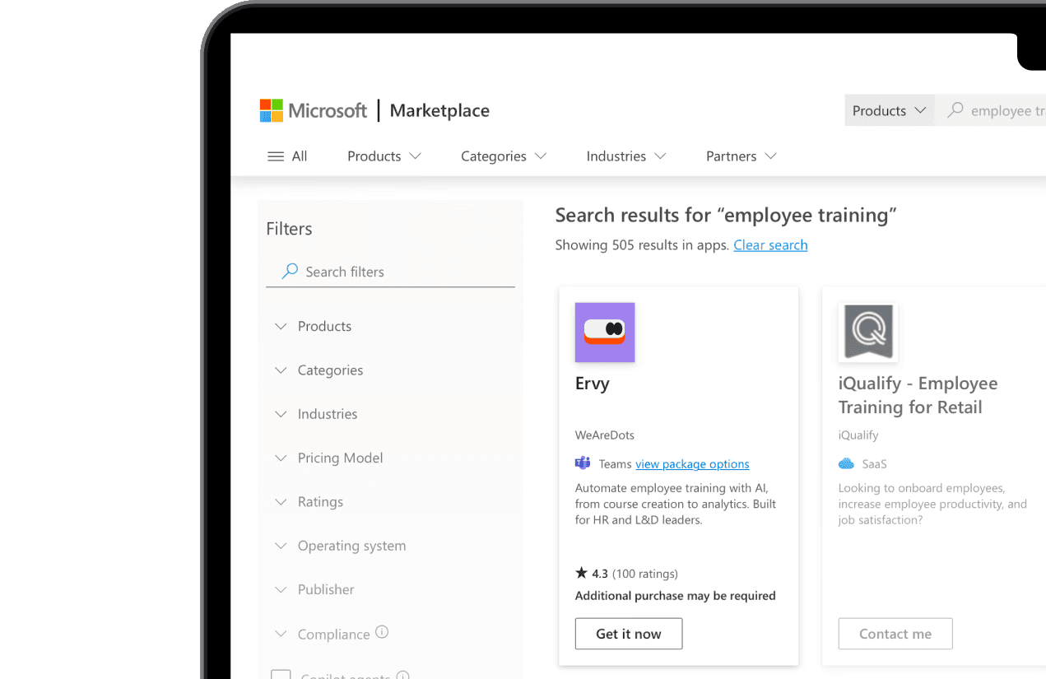Open the All hamburger menu icon
The width and height of the screenshot is (1046, 679).
(276, 156)
